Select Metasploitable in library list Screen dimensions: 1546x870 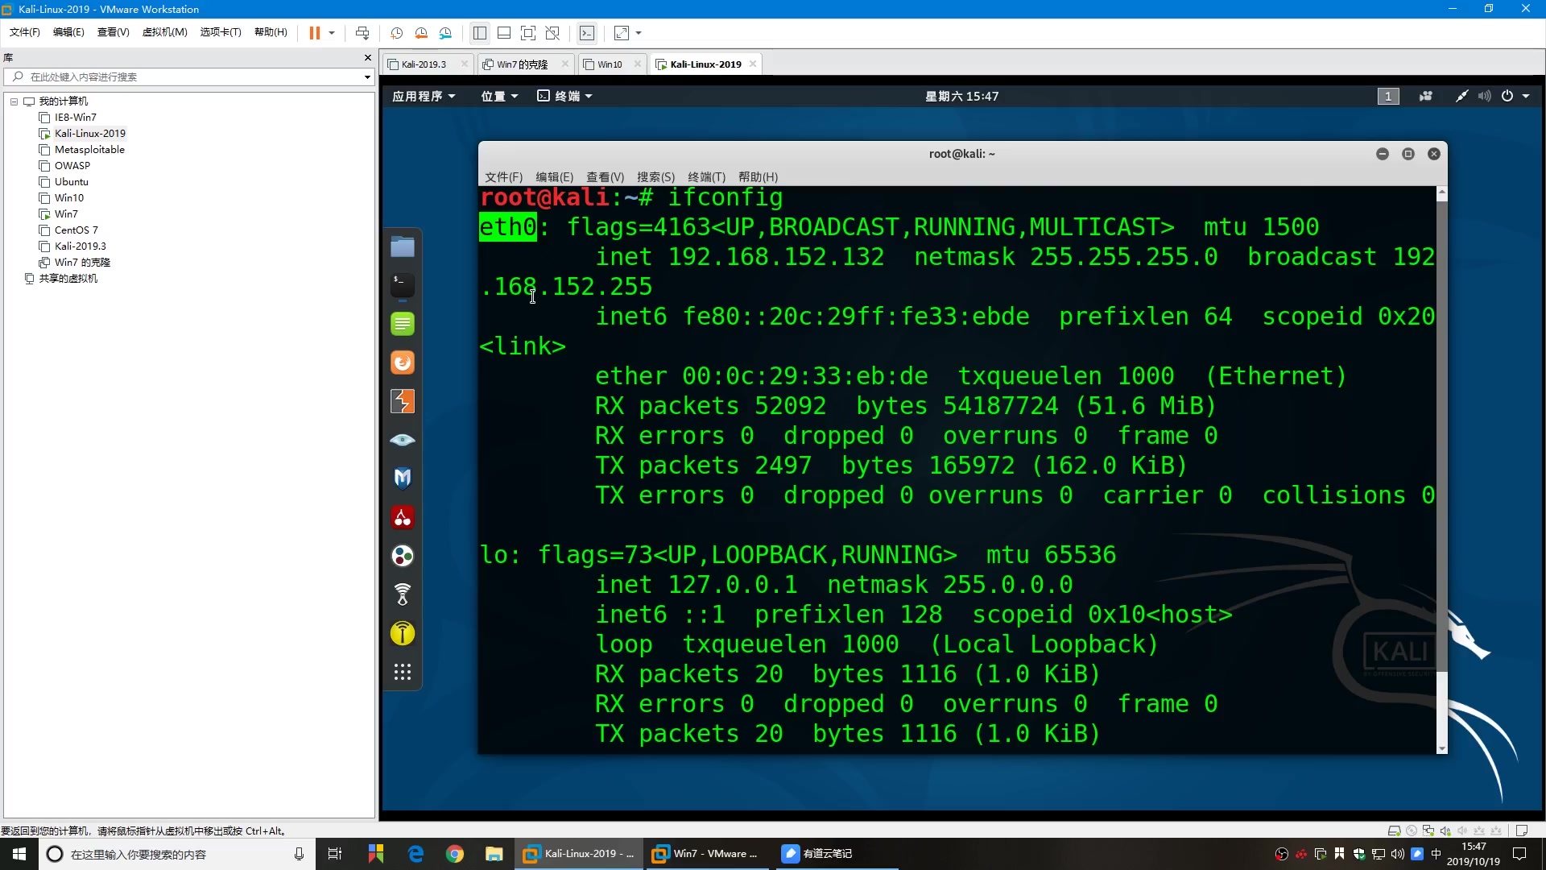coord(89,150)
